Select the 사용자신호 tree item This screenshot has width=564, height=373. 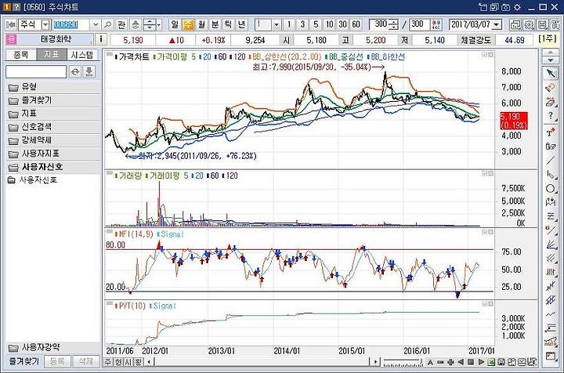coord(38,180)
